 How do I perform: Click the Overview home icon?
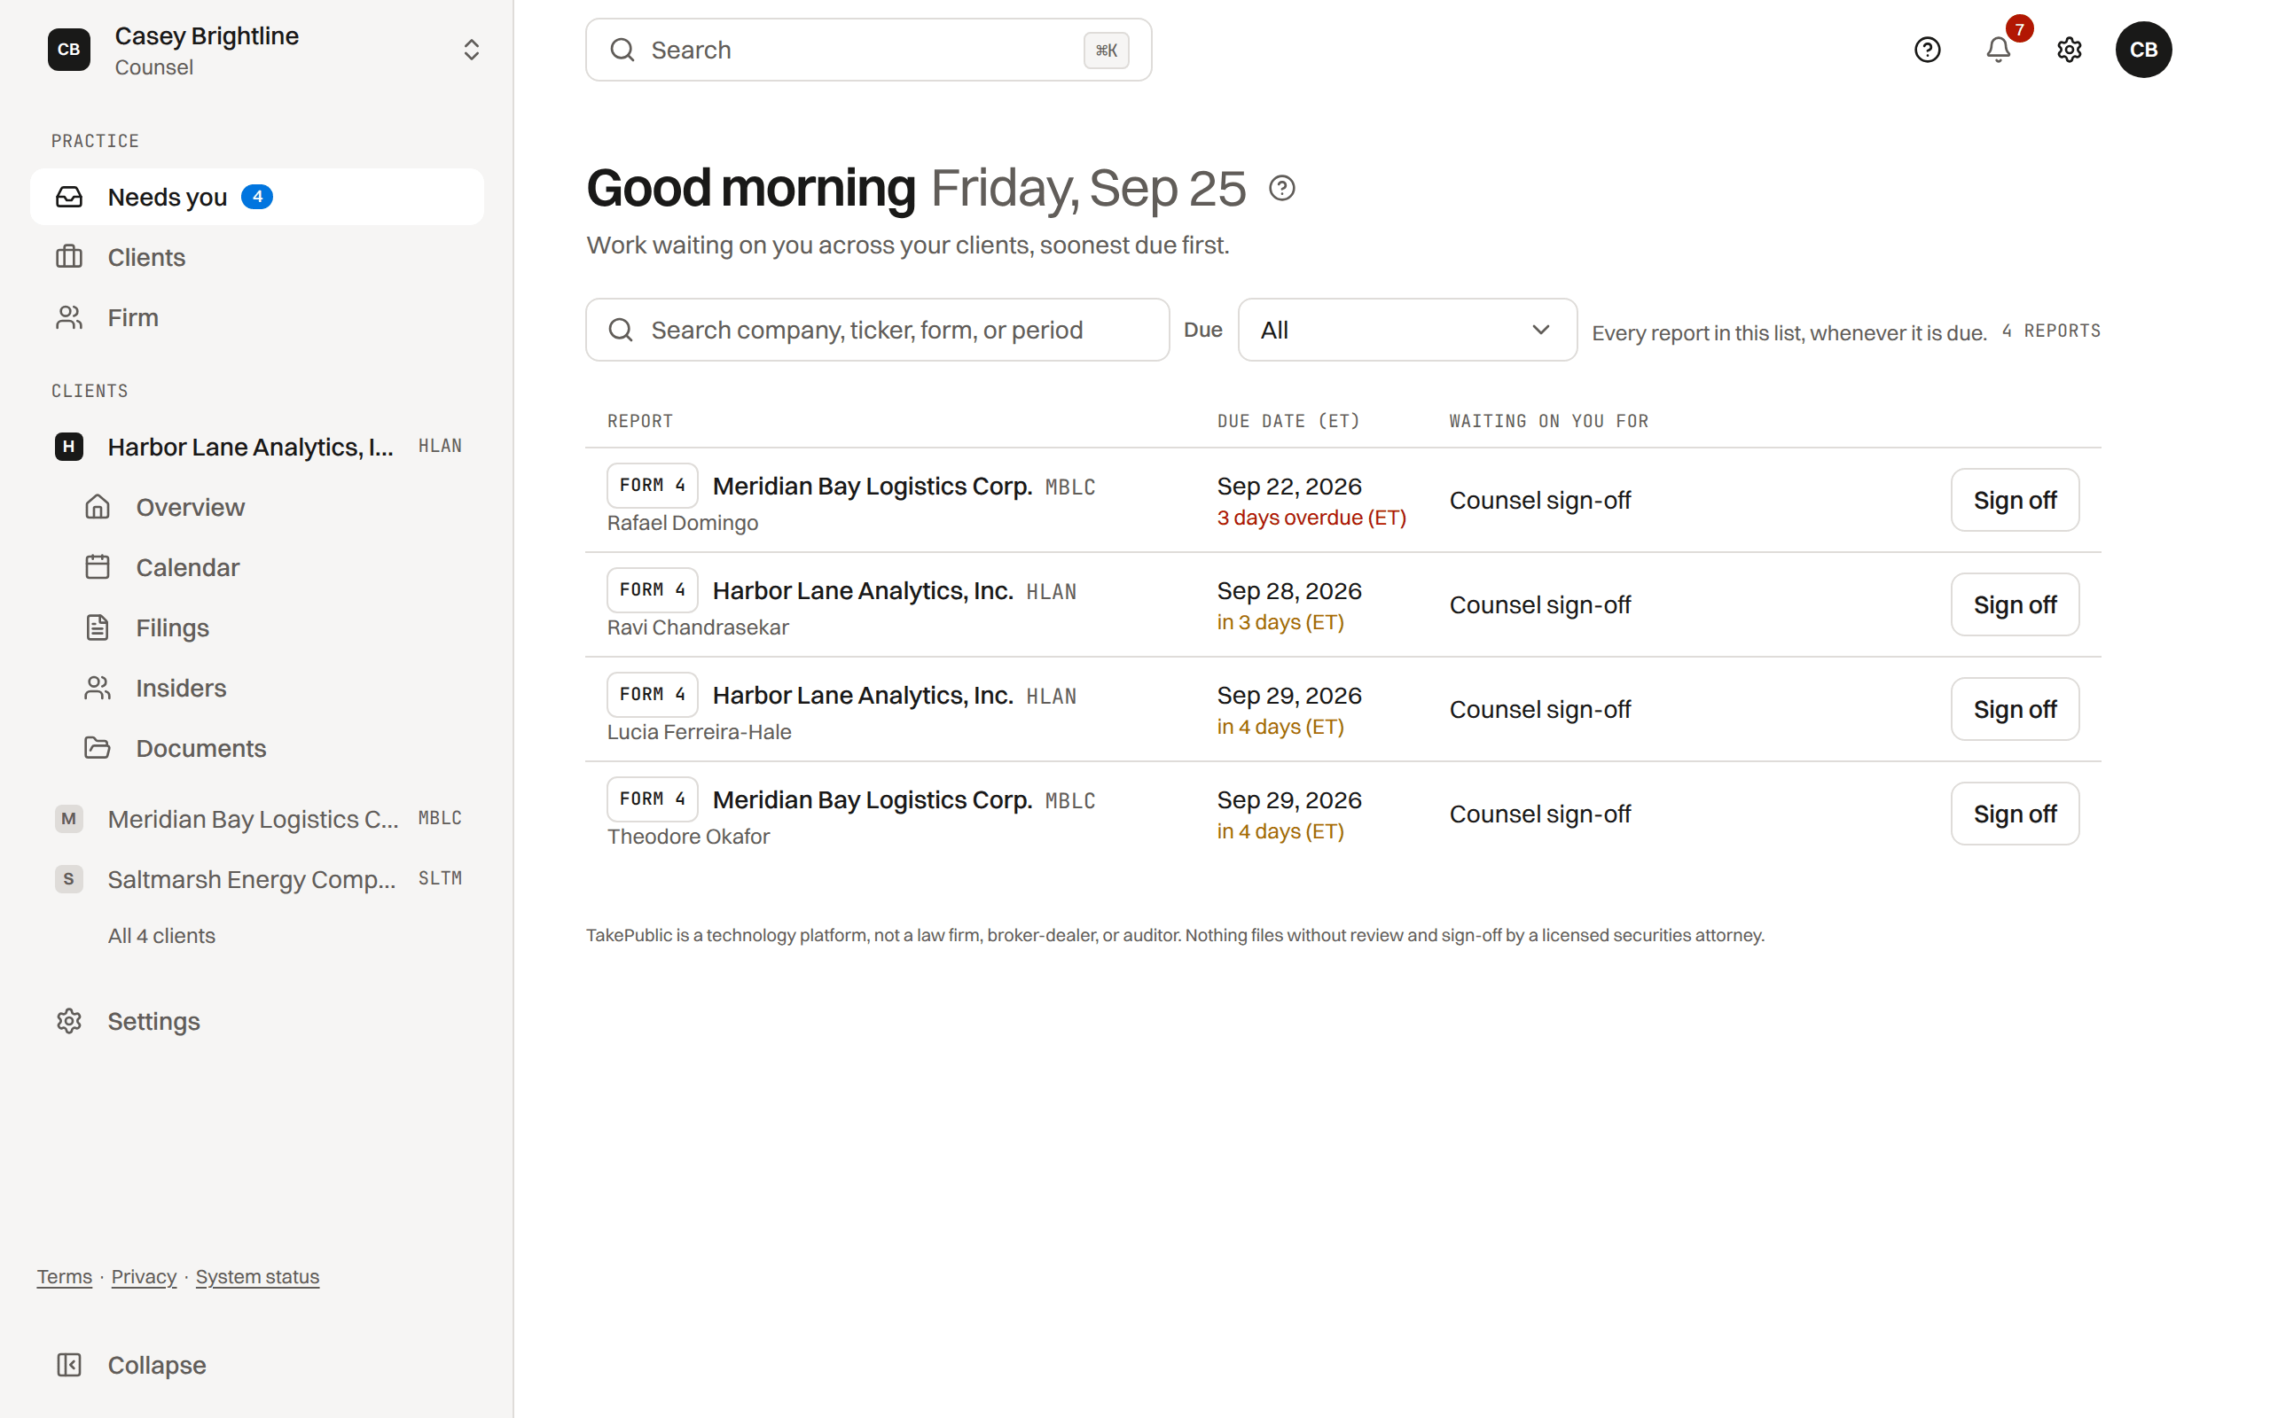(98, 507)
